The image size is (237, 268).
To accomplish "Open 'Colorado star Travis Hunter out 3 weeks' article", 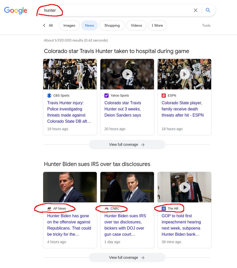I will point(123,109).
